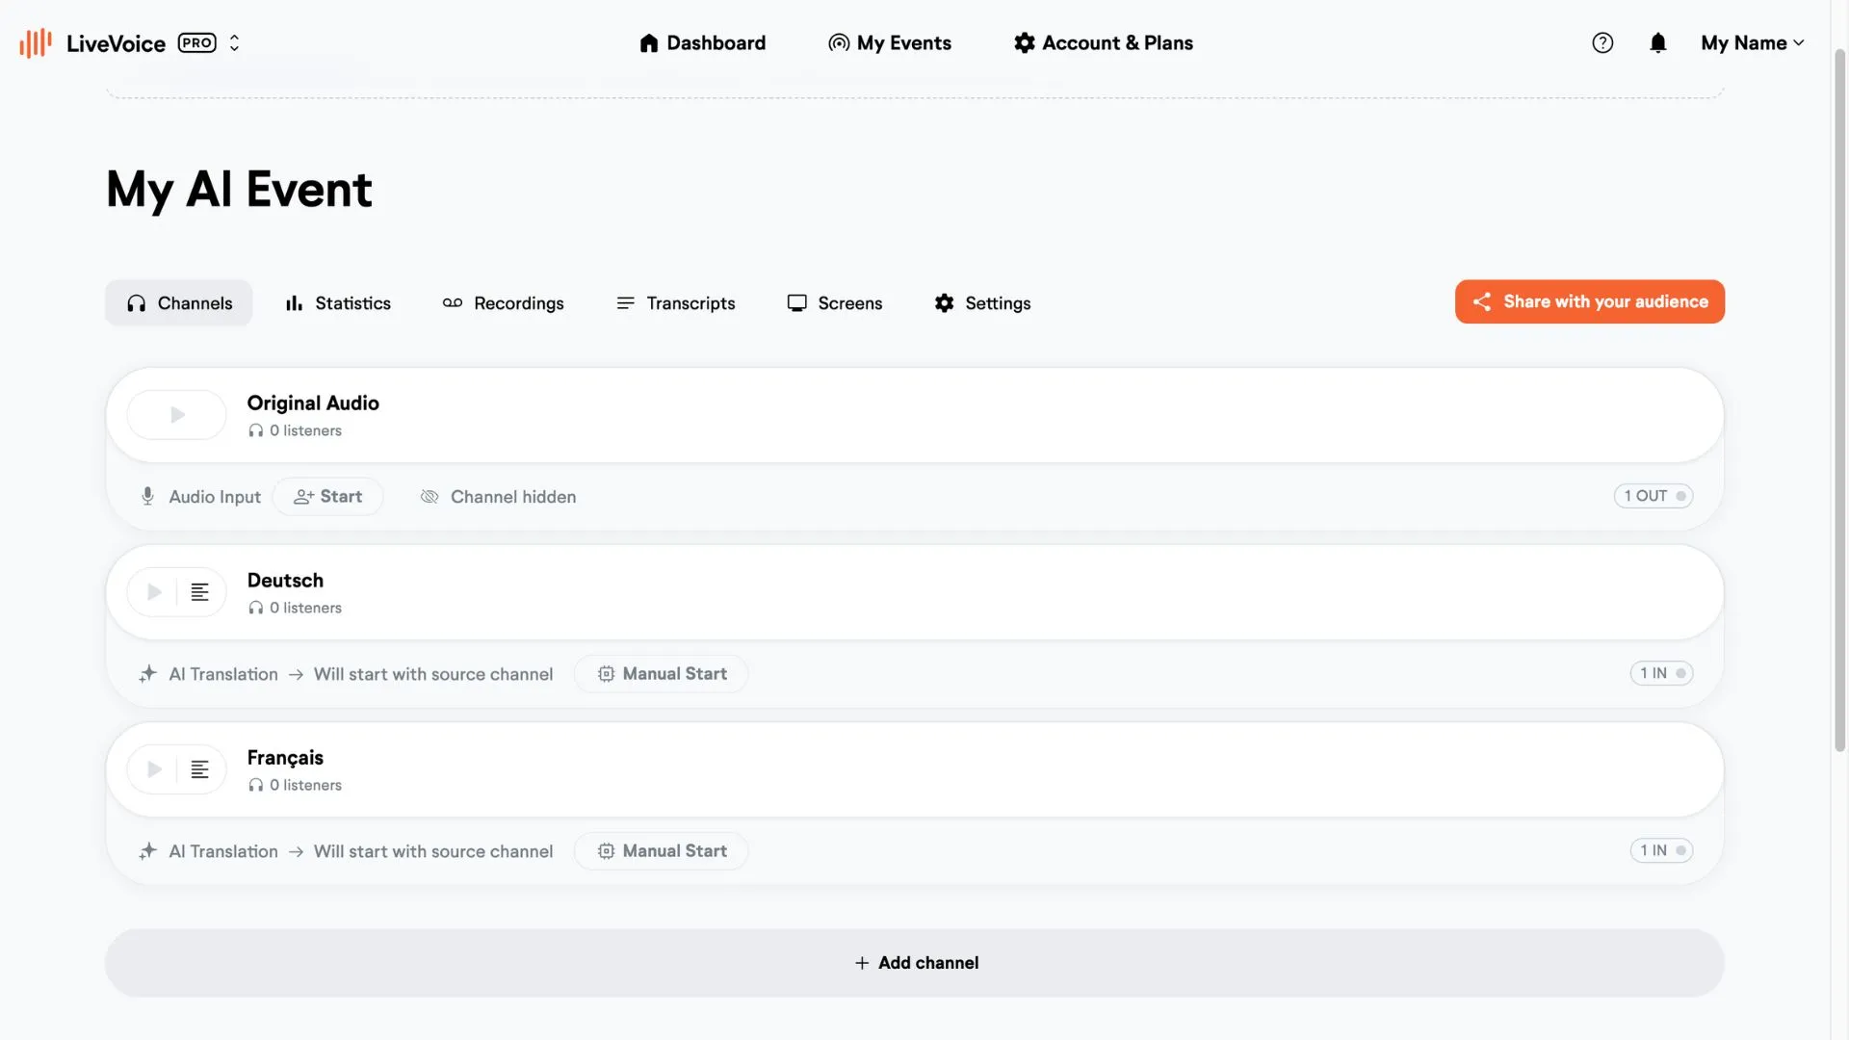Open the notifications bell
Viewport: 1849px width, 1040px height.
tap(1657, 43)
